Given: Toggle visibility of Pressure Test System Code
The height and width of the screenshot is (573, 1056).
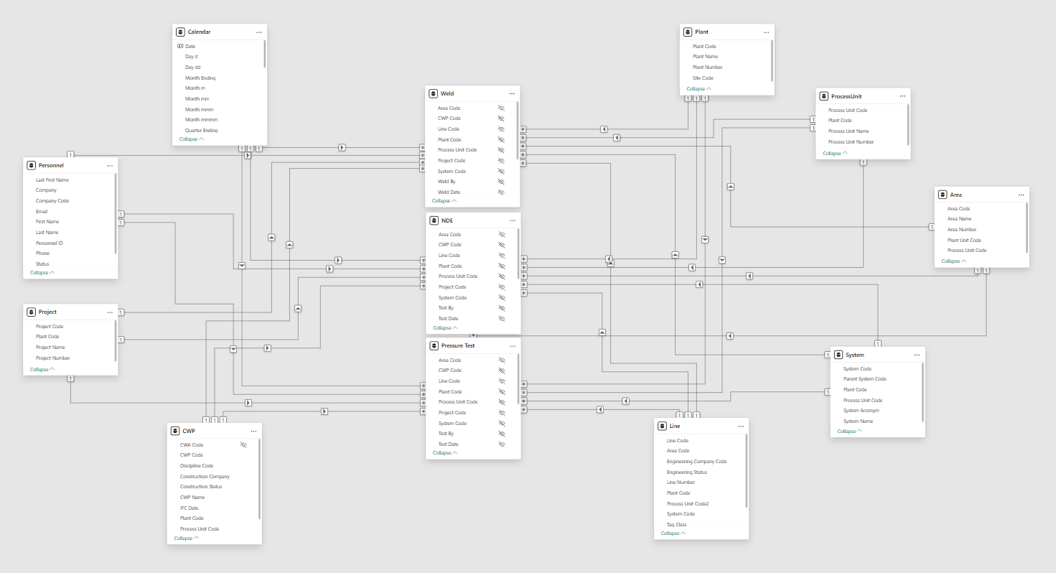Looking at the screenshot, I should pos(502,423).
